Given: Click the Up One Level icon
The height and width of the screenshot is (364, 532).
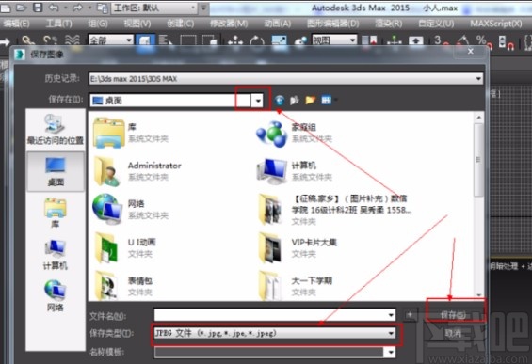Looking at the screenshot, I should click(x=295, y=100).
